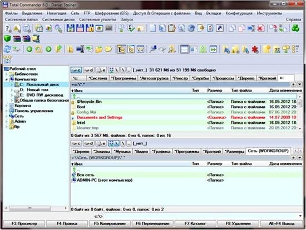
Task: Select drive d in the bottom panel
Action: pyautogui.click(x=88, y=143)
